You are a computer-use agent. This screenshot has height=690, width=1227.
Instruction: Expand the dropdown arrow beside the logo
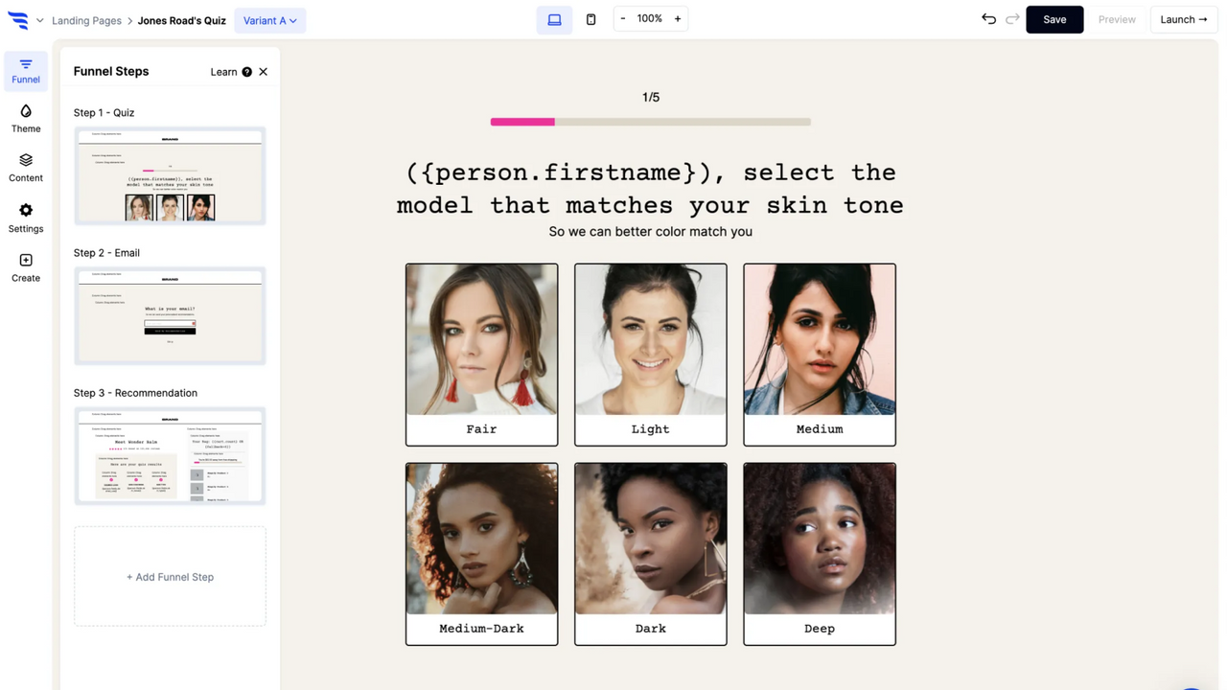pos(40,20)
